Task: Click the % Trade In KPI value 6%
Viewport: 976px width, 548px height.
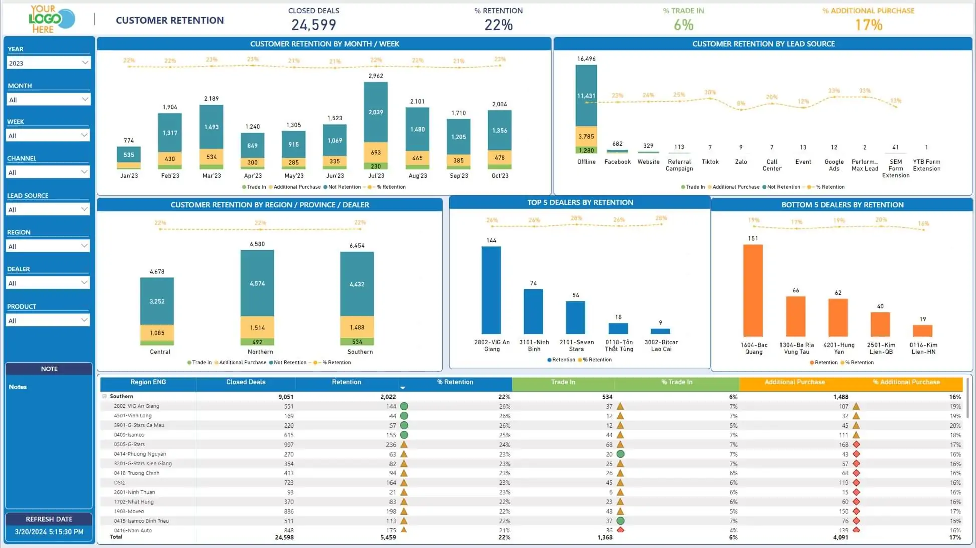Action: coord(684,25)
